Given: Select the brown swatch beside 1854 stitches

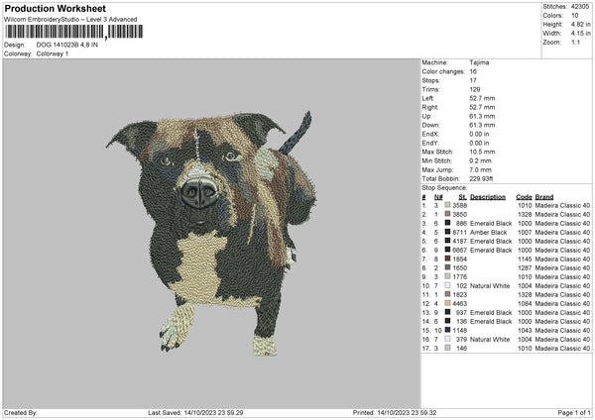Looking at the screenshot, I should (x=448, y=259).
